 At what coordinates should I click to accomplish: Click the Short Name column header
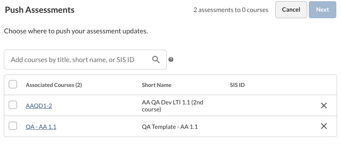157,85
